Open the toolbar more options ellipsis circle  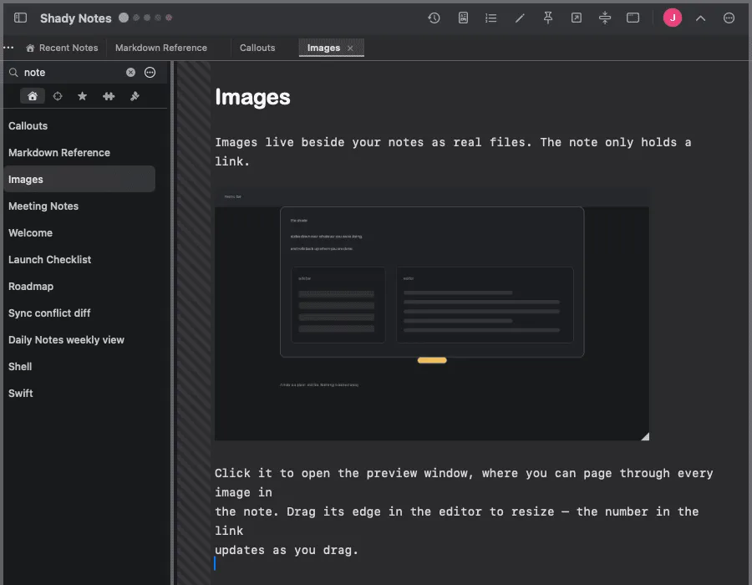point(729,18)
